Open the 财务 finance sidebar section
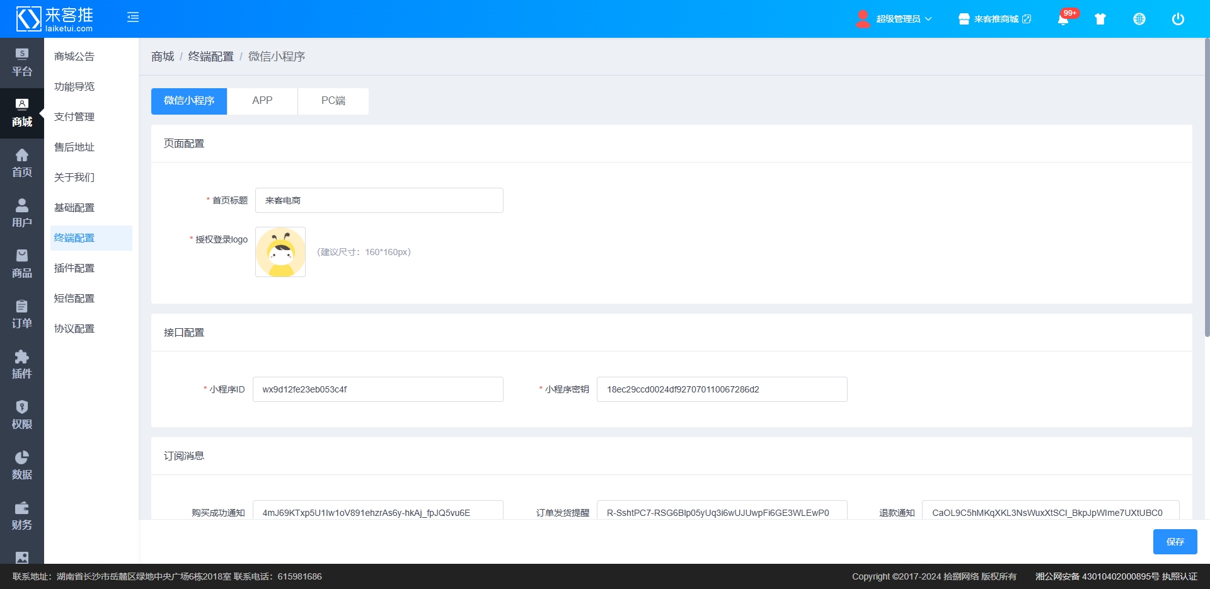The height and width of the screenshot is (589, 1210). [22, 517]
